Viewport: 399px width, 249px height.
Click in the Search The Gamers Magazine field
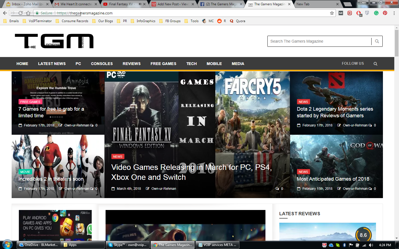point(319,41)
